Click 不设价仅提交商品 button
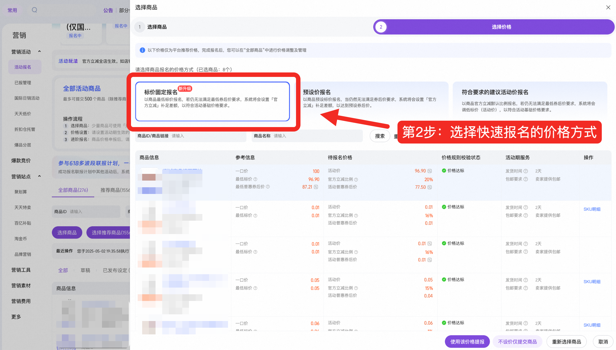This screenshot has width=616, height=350. click(517, 342)
